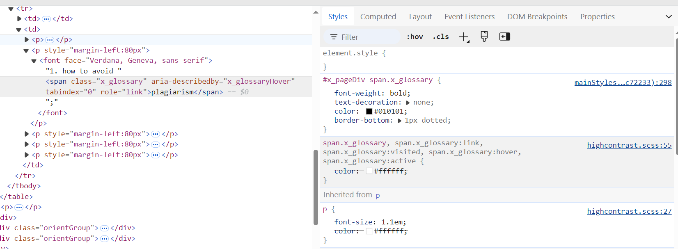Select the closing </table> tag
This screenshot has height=249, width=678.
[x=16, y=196]
